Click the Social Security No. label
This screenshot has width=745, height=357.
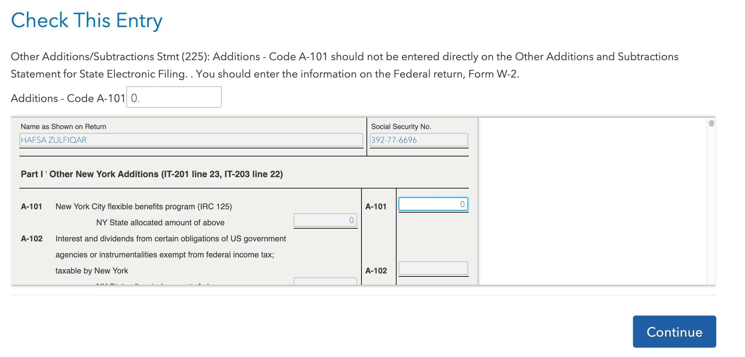pyautogui.click(x=401, y=127)
